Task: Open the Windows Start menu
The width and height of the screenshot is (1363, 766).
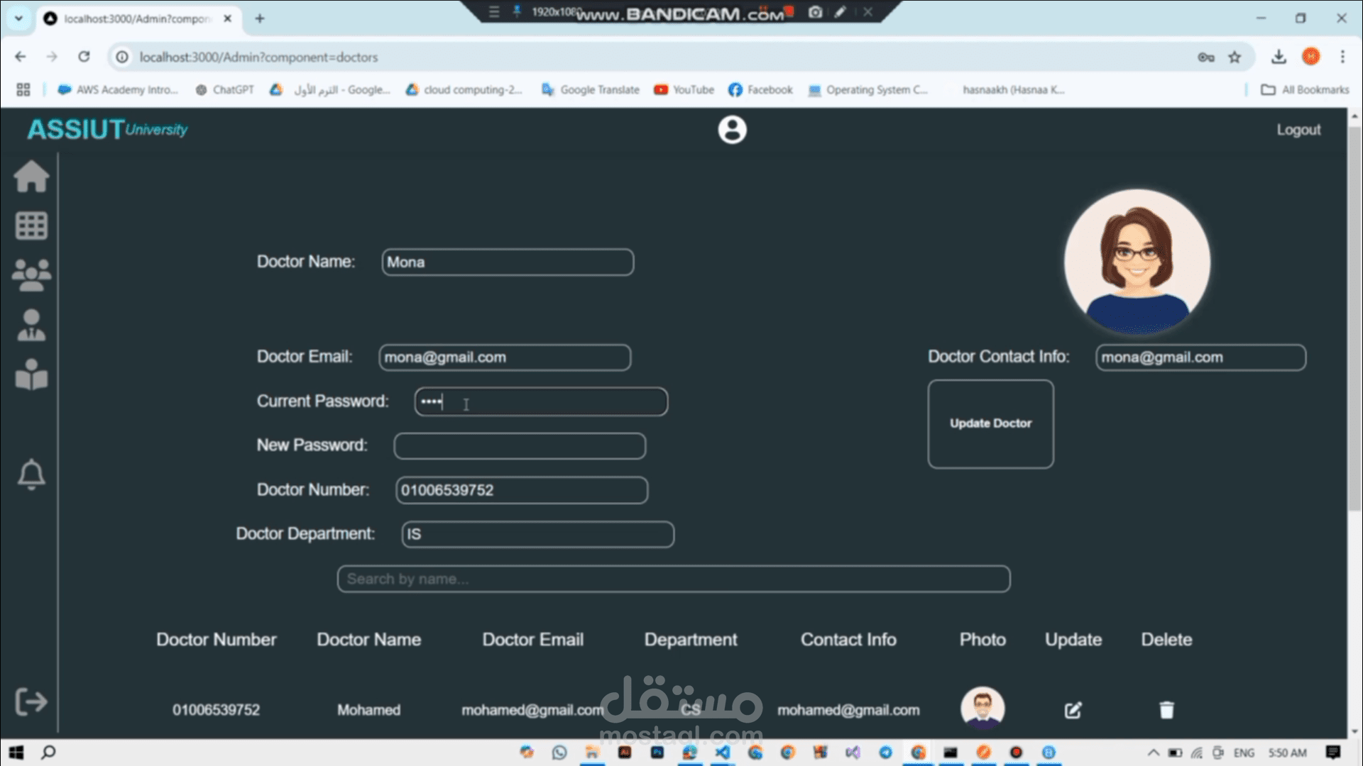Action: click(16, 753)
